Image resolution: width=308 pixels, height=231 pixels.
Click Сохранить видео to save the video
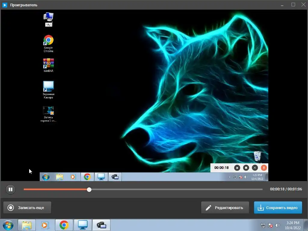point(278,208)
